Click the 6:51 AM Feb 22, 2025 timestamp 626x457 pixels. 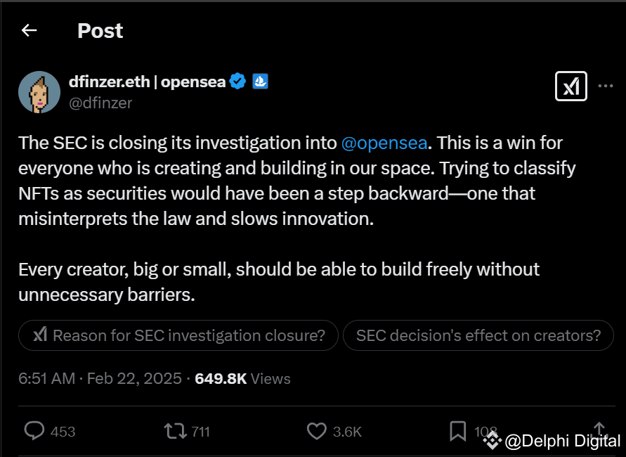click(x=101, y=378)
